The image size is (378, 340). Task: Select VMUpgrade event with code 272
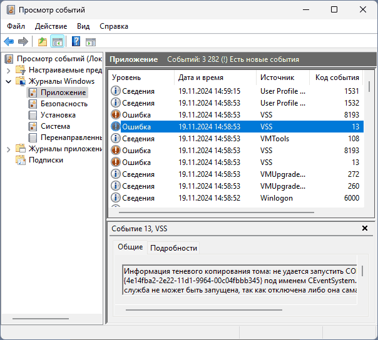[x=237, y=174]
